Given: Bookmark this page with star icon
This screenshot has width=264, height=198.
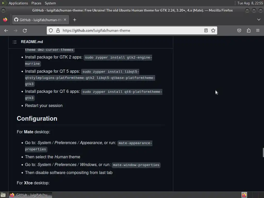Looking at the screenshot, I should [x=213, y=30].
